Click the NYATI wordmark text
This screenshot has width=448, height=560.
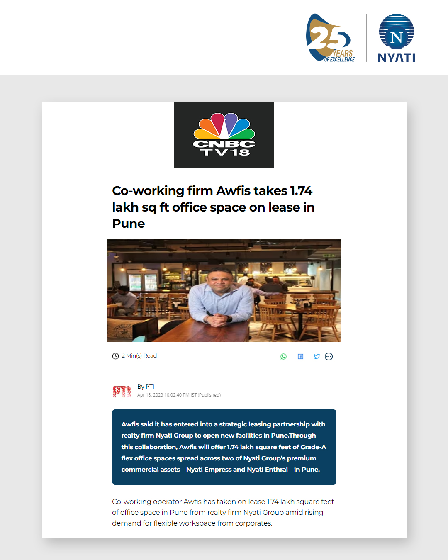[397, 57]
